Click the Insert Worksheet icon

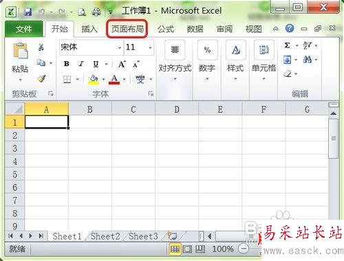point(172,236)
